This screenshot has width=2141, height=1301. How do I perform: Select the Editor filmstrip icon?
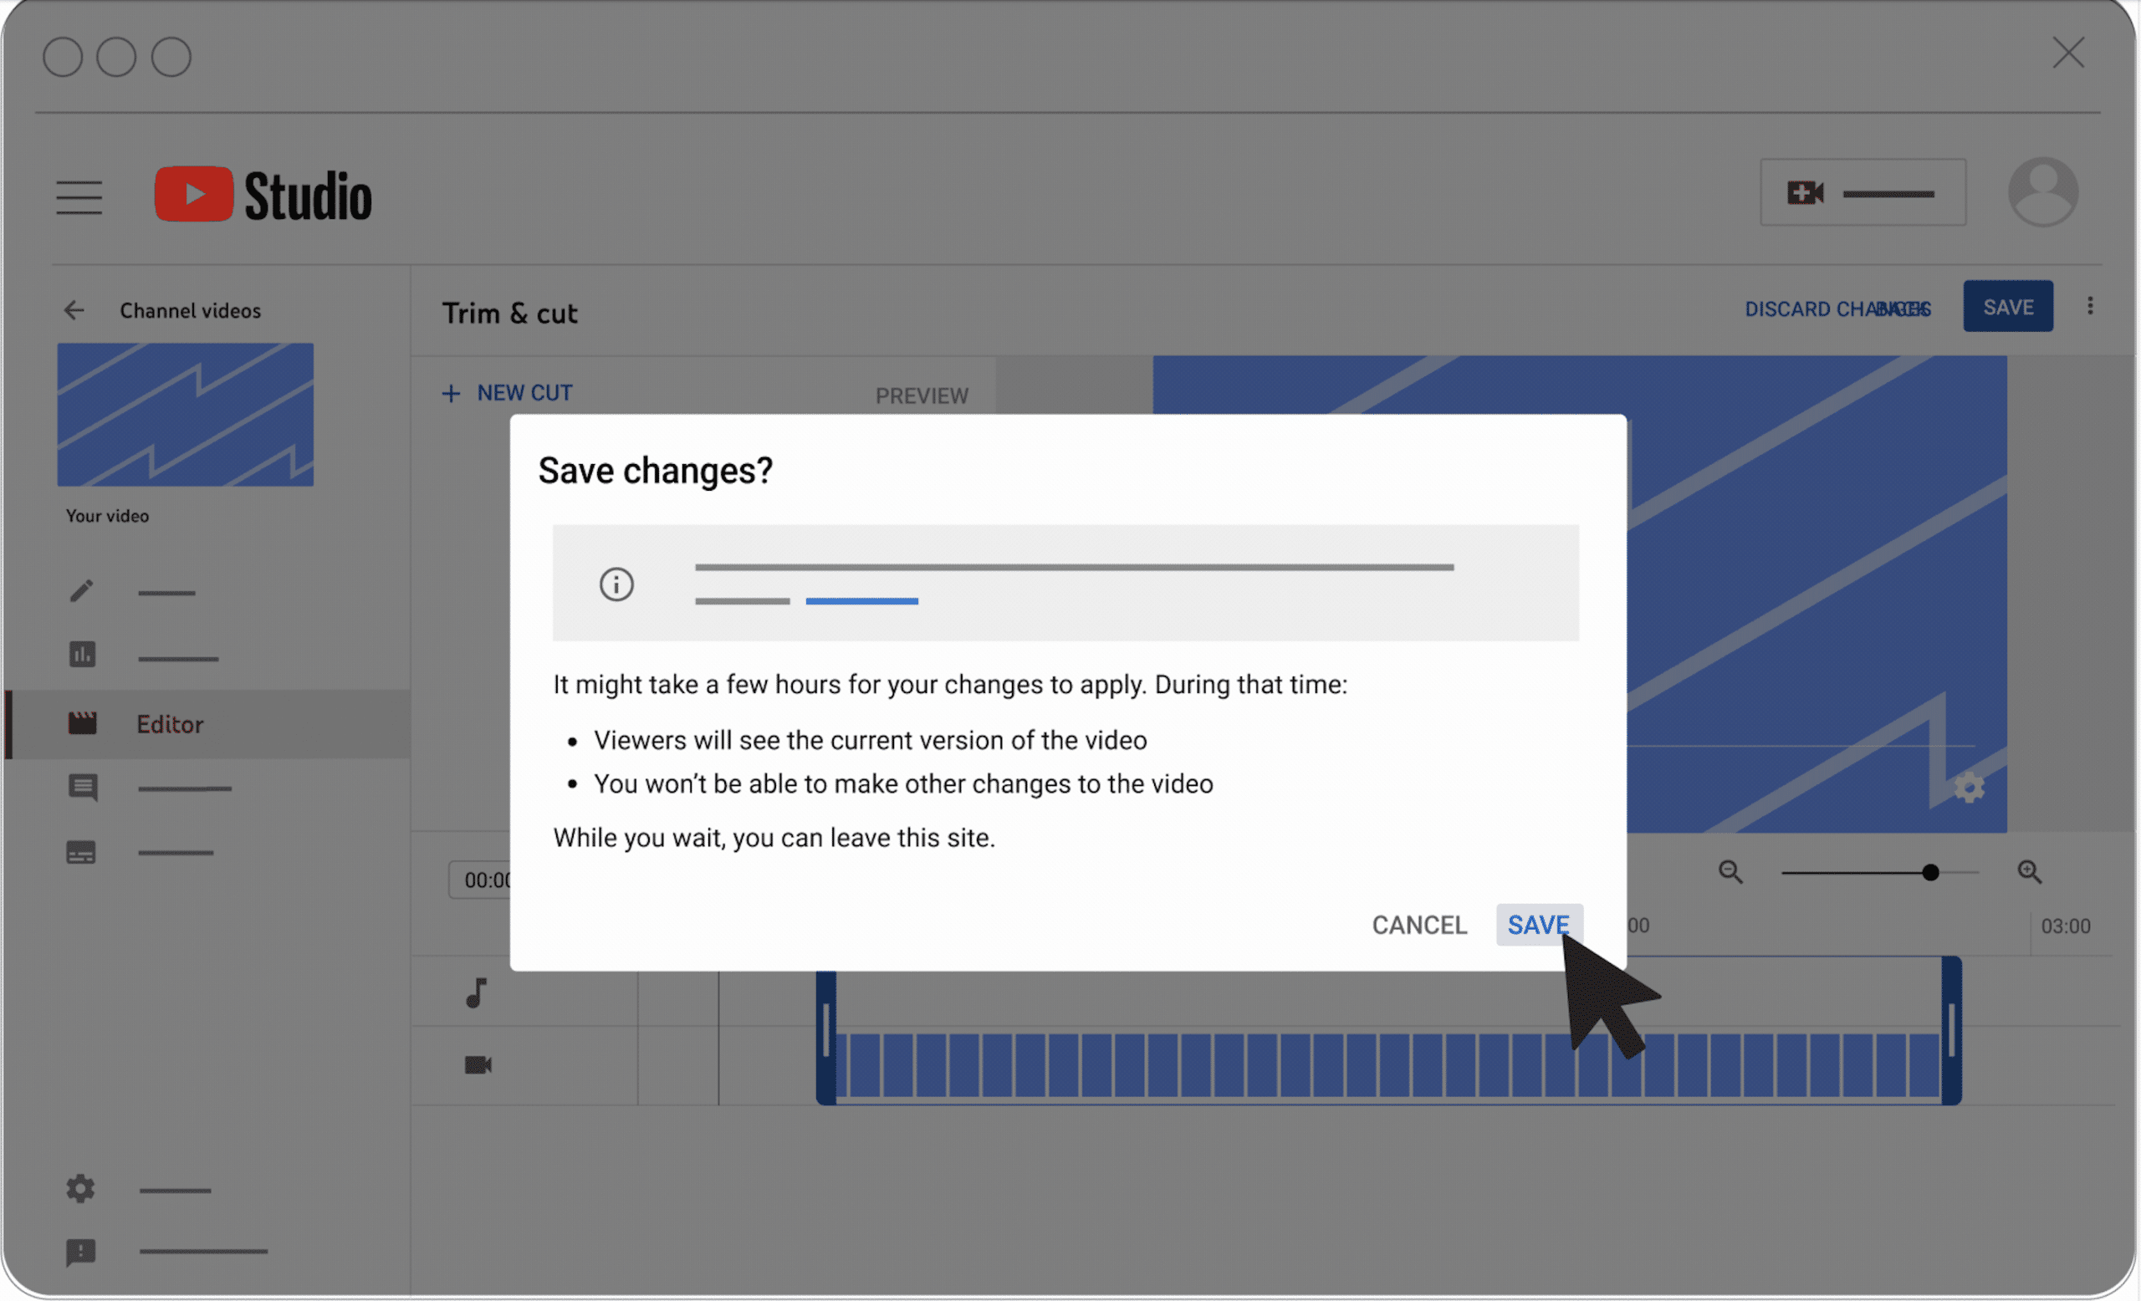coord(81,722)
